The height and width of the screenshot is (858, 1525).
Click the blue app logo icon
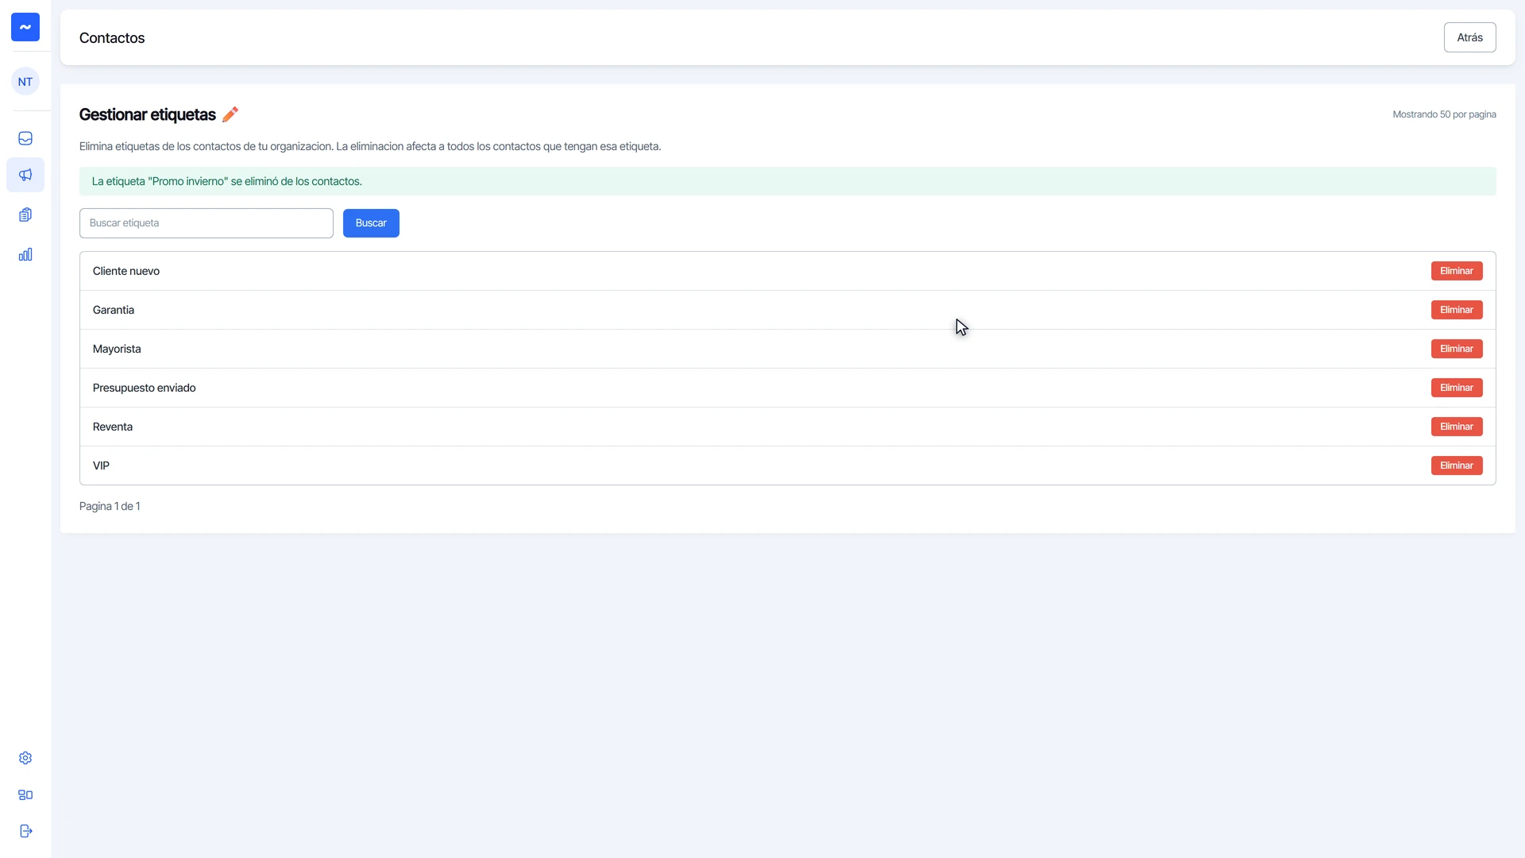25,27
